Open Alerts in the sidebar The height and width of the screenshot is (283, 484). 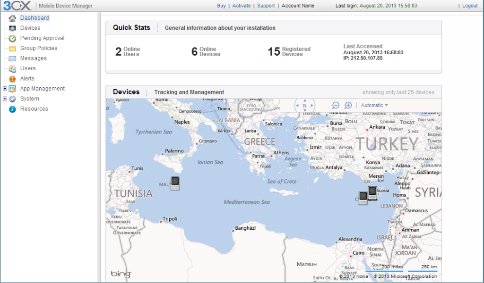click(27, 78)
